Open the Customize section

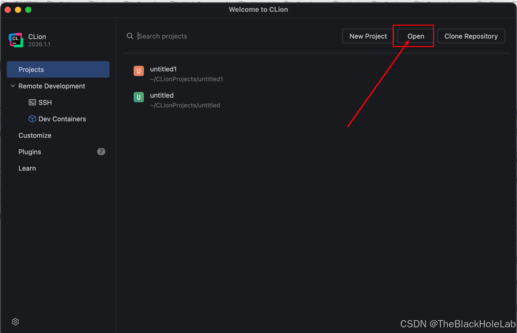(x=35, y=135)
